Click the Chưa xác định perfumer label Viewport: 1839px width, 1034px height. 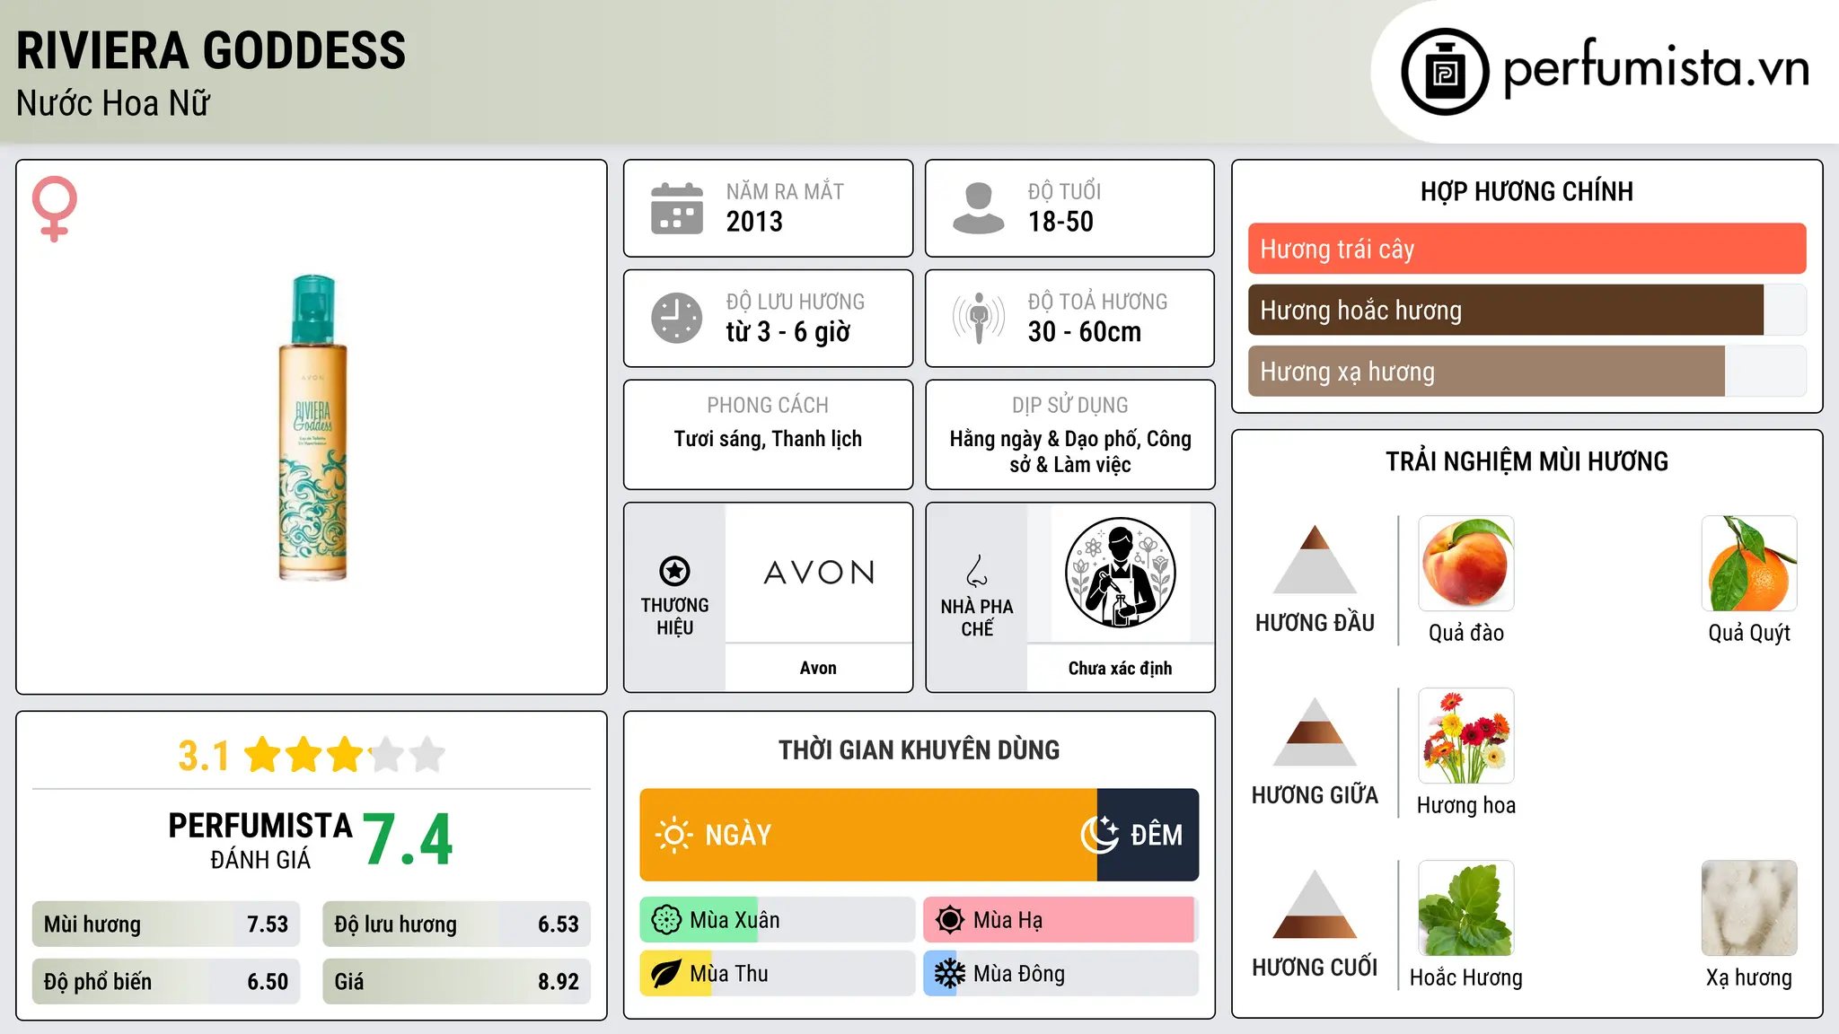tap(1120, 668)
